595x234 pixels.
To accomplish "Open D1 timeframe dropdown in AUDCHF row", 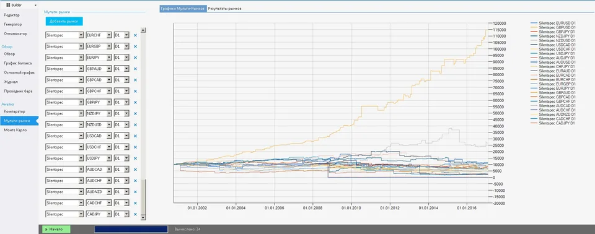I will click(x=126, y=181).
